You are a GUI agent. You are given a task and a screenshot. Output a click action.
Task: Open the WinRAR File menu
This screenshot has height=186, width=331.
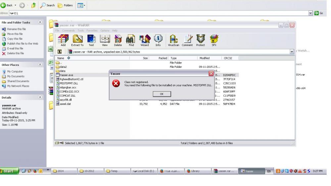pos(57,30)
